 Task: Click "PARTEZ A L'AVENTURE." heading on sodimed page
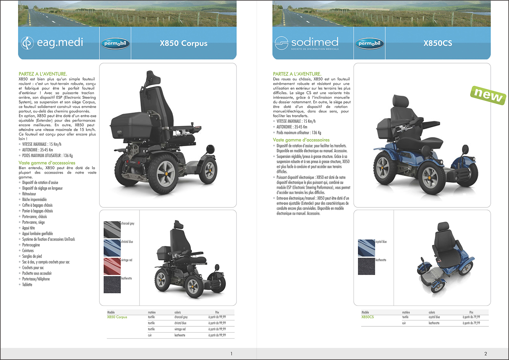[297, 74]
